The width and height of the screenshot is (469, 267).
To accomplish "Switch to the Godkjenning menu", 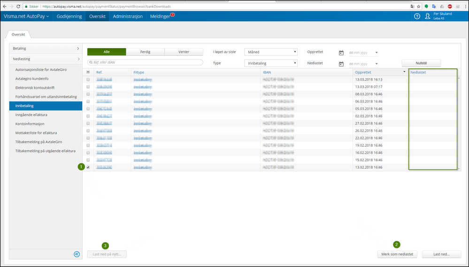I will pos(69,16).
